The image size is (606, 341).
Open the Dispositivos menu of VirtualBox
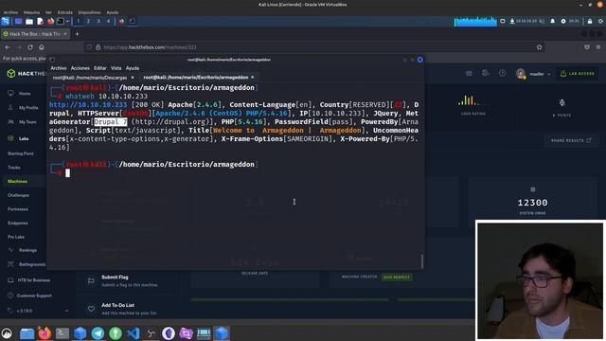89,12
